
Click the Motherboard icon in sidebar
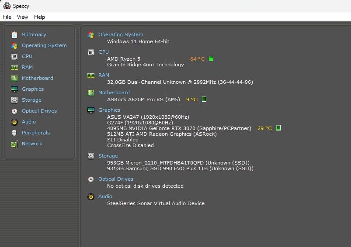[x=14, y=78]
